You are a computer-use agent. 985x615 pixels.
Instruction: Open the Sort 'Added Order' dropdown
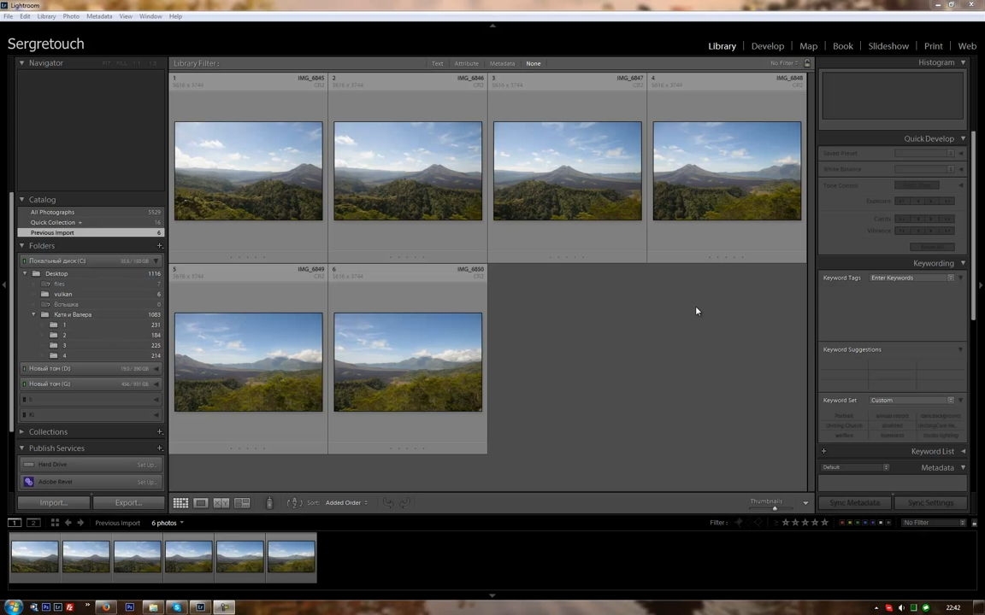coord(347,502)
